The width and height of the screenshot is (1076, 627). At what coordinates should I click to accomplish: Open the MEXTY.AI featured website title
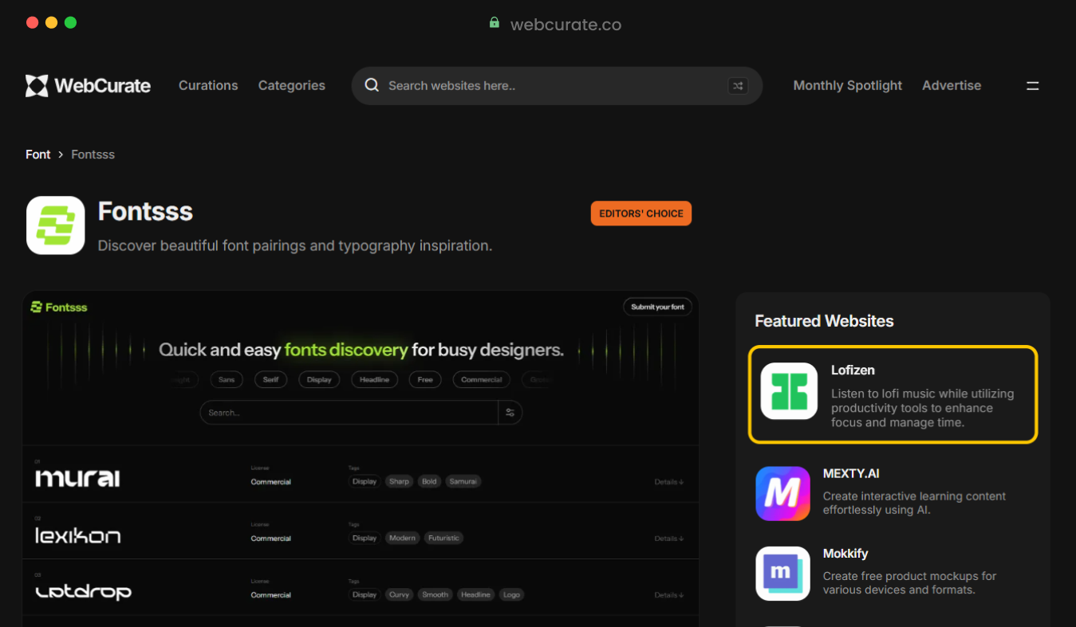851,473
